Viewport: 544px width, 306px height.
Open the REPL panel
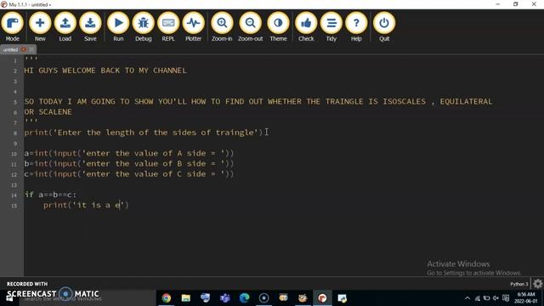point(168,26)
